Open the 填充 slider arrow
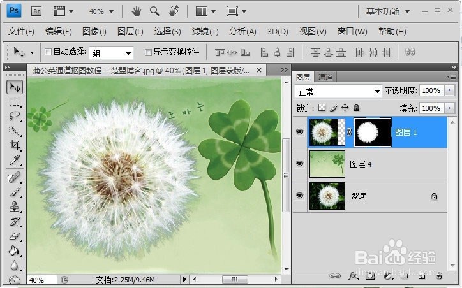Viewport: 462px width, 288px height. coord(450,108)
